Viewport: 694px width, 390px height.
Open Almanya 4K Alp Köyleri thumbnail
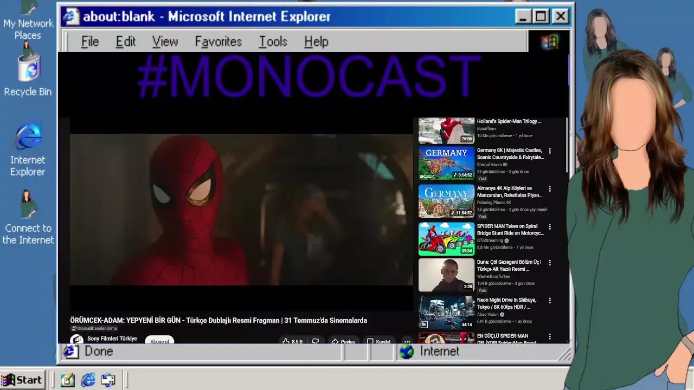pos(446,201)
